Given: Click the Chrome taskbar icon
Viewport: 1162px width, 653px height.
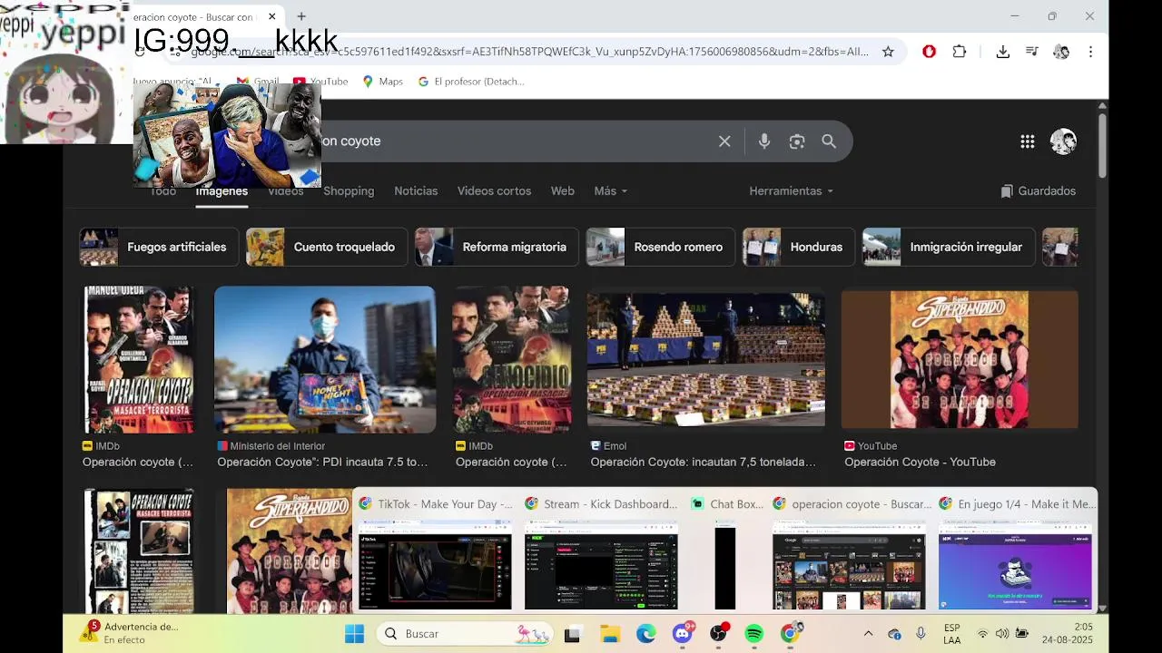Looking at the screenshot, I should coord(791,634).
